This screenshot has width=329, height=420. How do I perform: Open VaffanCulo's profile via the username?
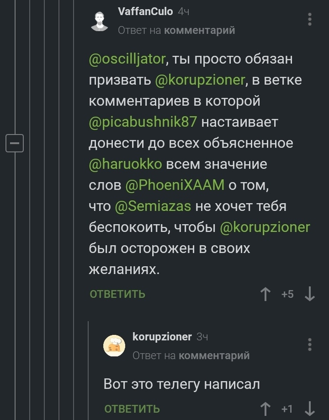pyautogui.click(x=145, y=11)
